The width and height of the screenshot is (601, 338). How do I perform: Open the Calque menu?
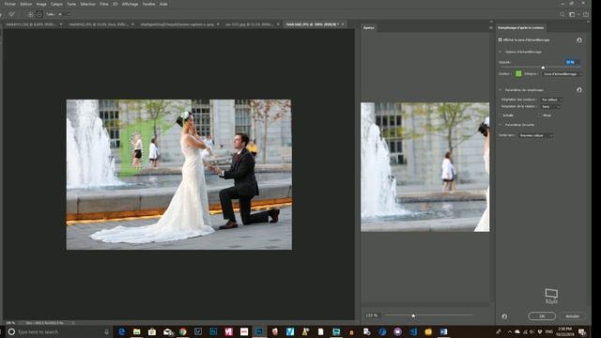point(56,4)
